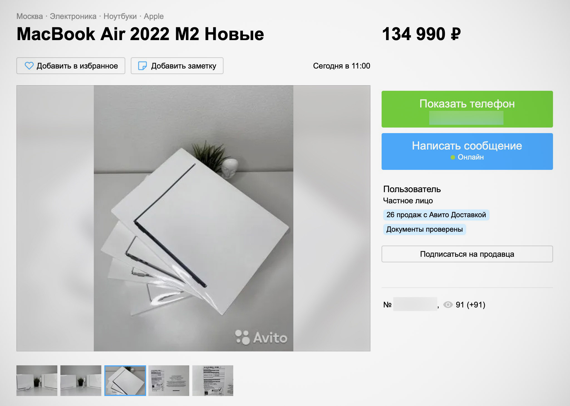The height and width of the screenshot is (406, 570).
Task: Select the second photo thumbnail
Action: (x=81, y=381)
